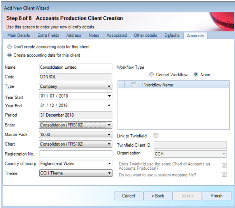Click the year 2018 in Year Start
This screenshot has width=235, height=208.
(63, 96)
